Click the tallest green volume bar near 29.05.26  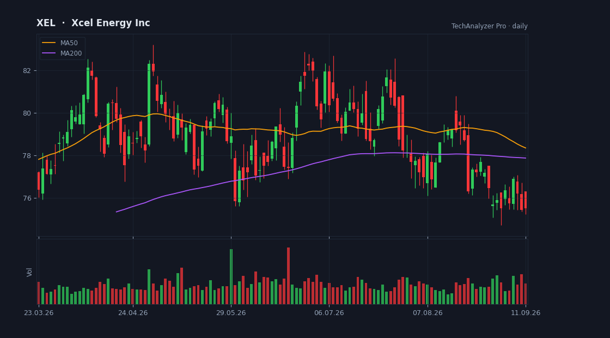click(x=231, y=276)
